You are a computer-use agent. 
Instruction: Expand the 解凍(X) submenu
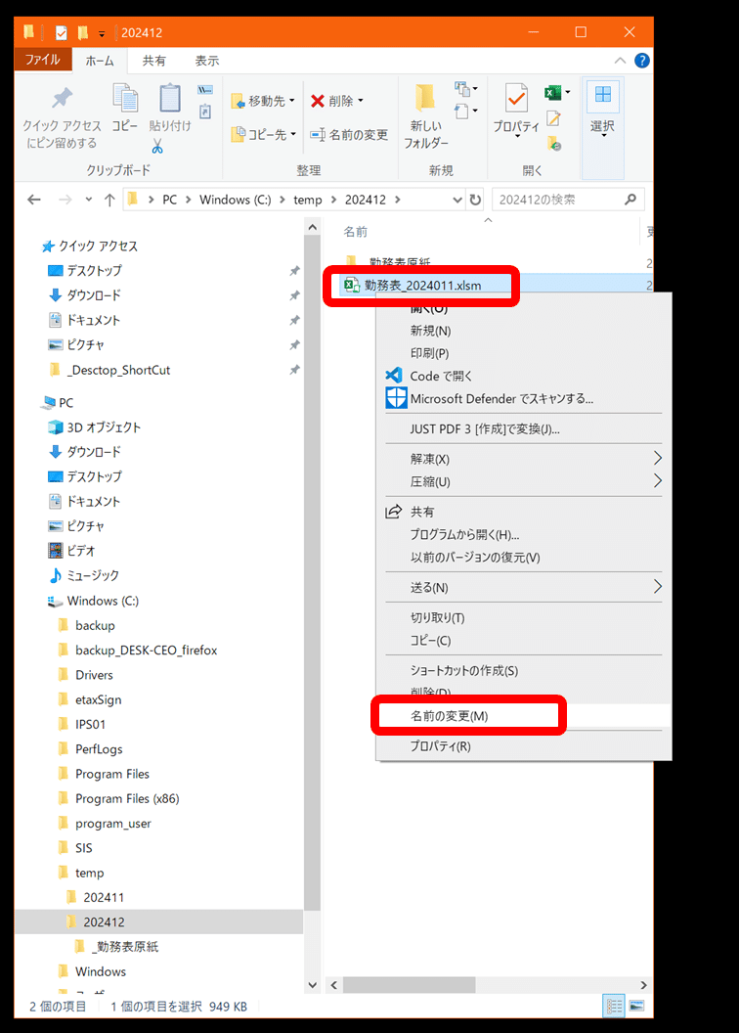523,459
